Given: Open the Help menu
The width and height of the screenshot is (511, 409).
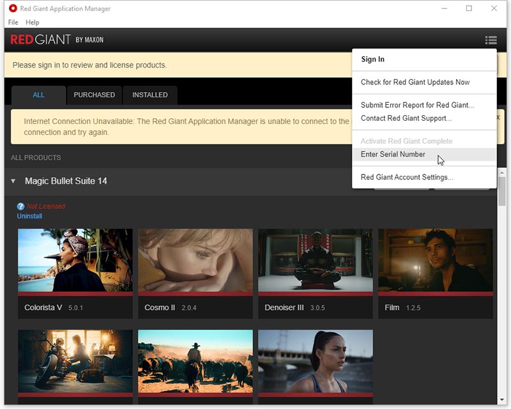Looking at the screenshot, I should [x=33, y=22].
